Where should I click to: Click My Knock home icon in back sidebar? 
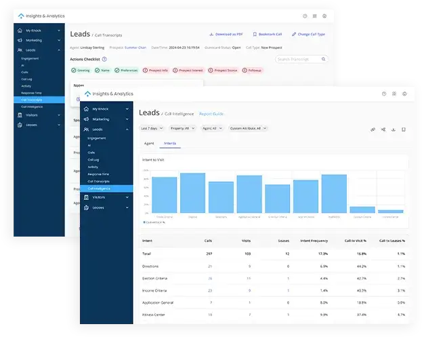coord(20,31)
